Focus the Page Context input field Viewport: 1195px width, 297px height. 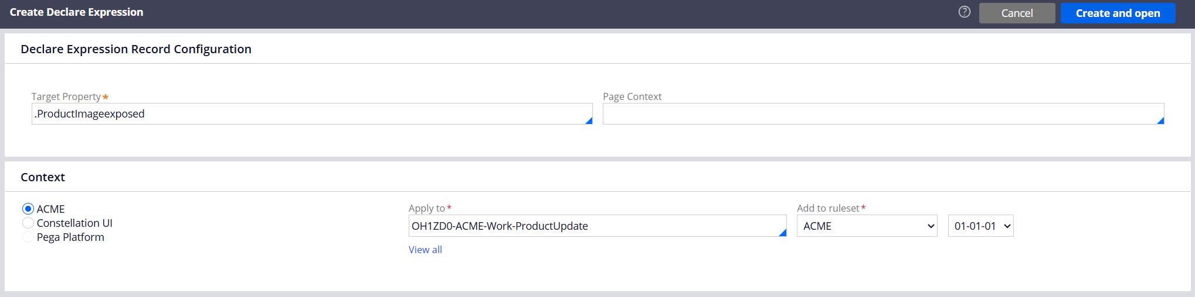tap(883, 113)
